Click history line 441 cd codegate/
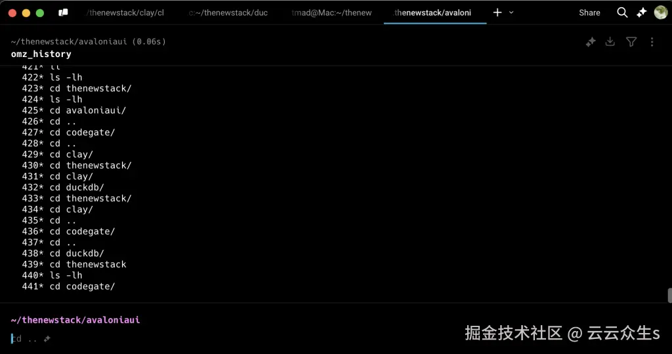Image resolution: width=672 pixels, height=354 pixels. click(x=68, y=286)
